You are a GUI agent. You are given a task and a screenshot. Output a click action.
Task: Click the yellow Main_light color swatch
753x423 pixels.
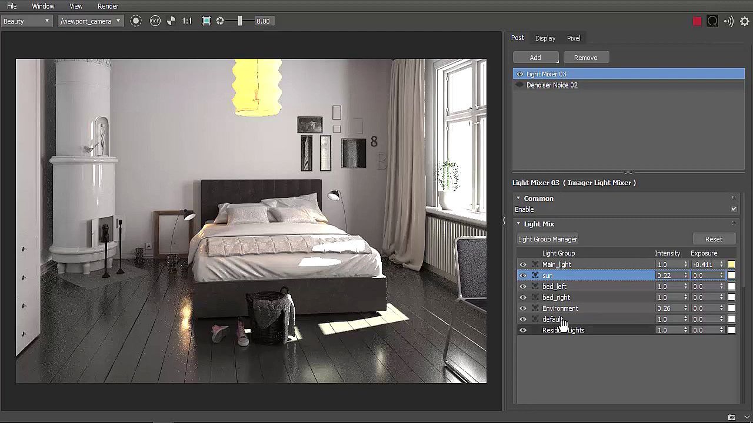pos(731,265)
